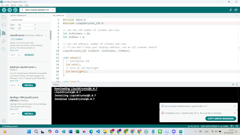Open the Edit menu
Image resolution: width=240 pixels, height=135 pixels.
(7, 5)
